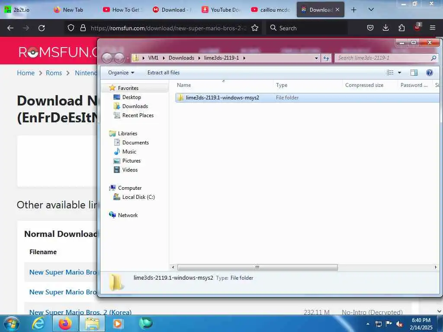Select Downloads in Explorer address path
Viewport: 443px width, 332px height.
(x=181, y=58)
